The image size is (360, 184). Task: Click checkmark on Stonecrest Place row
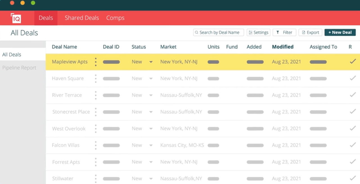click(x=353, y=112)
